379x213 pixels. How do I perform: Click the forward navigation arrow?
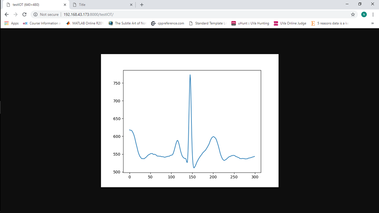click(x=15, y=14)
